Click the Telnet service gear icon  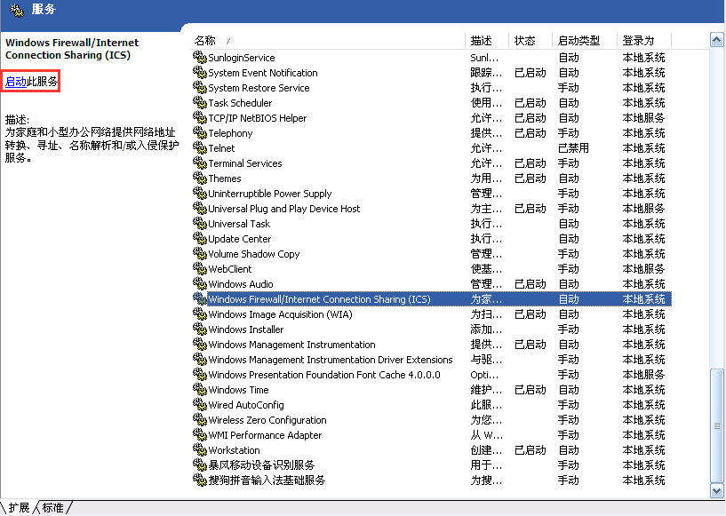click(x=200, y=148)
